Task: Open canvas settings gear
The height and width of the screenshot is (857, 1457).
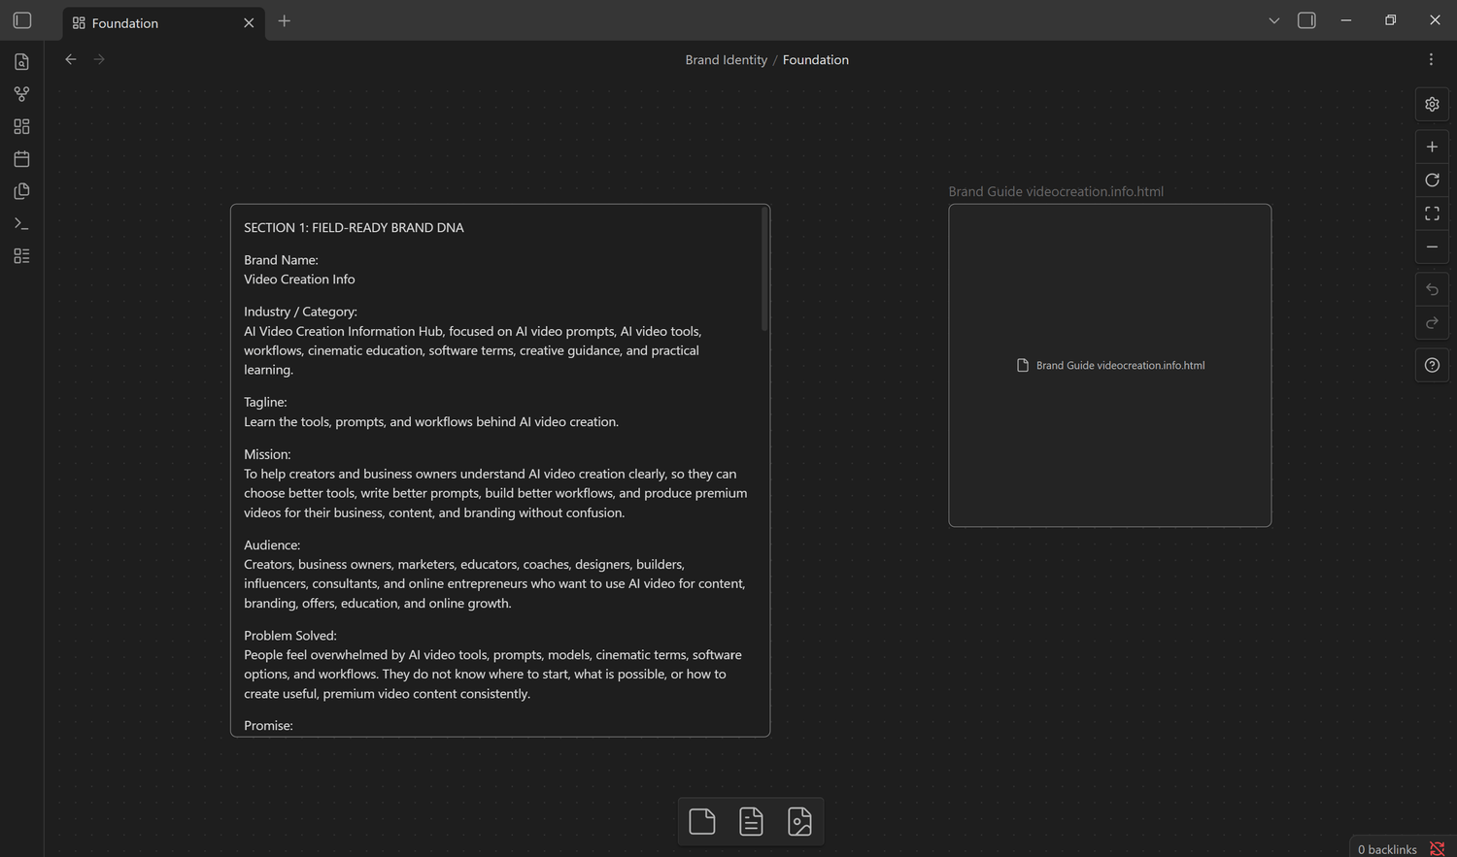Action: click(1432, 104)
